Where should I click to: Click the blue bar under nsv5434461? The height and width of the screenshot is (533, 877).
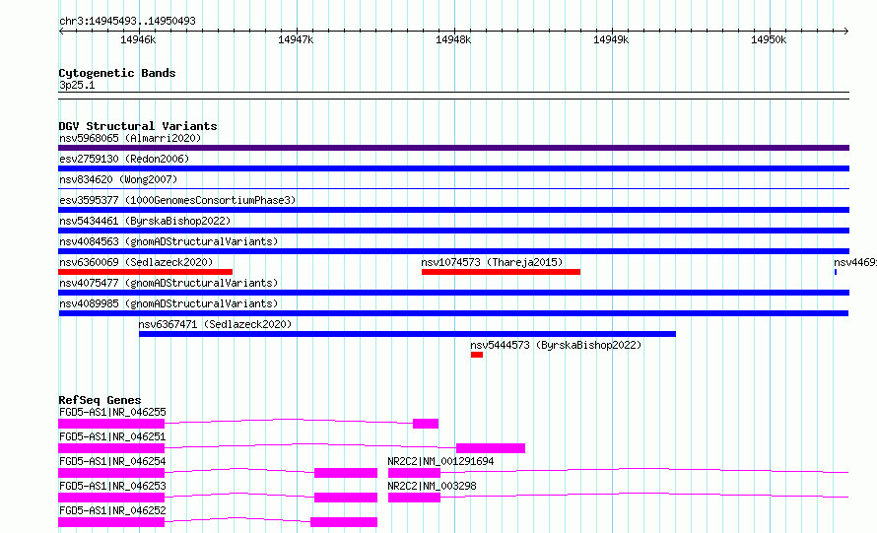(x=453, y=231)
